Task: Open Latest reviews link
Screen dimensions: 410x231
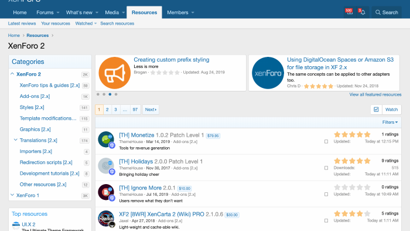Action: (22, 23)
